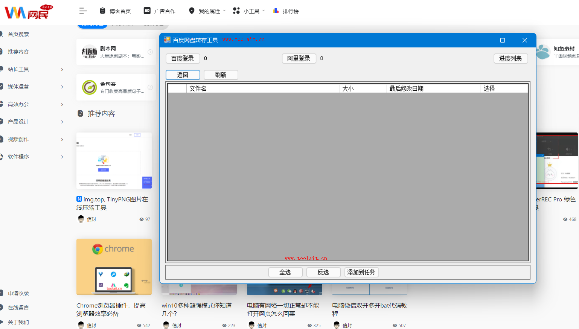Click the author avatar under win10 article
This screenshot has height=329, width=579.
coord(166,325)
